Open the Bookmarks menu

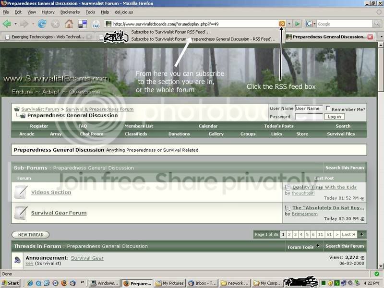(x=70, y=12)
